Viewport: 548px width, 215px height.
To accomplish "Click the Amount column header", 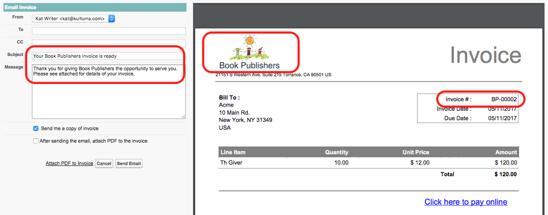I will pos(506,152).
